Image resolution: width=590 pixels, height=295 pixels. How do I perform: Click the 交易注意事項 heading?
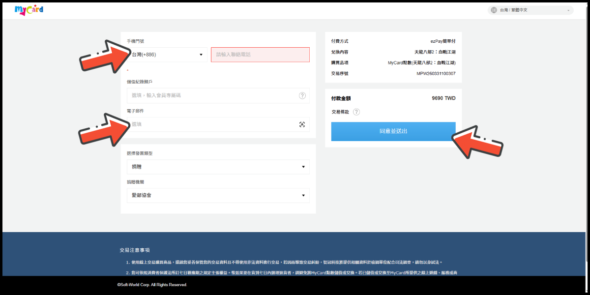(x=134, y=250)
